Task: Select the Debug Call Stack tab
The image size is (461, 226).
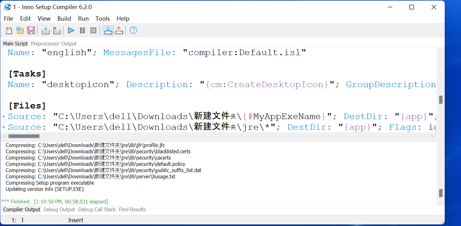Action: pos(97,209)
